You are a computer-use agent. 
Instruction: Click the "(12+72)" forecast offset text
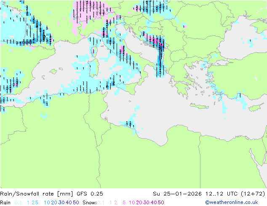pos(253,194)
